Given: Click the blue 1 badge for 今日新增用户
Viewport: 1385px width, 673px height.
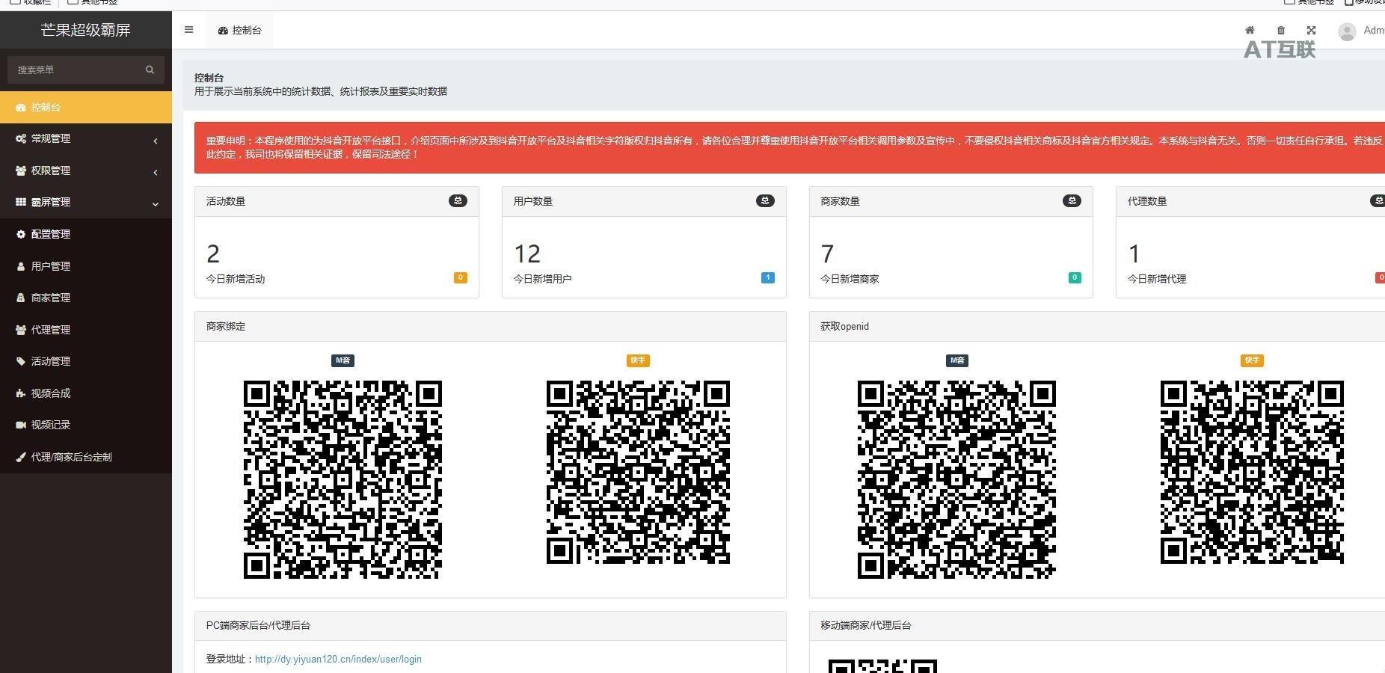Looking at the screenshot, I should [x=768, y=277].
